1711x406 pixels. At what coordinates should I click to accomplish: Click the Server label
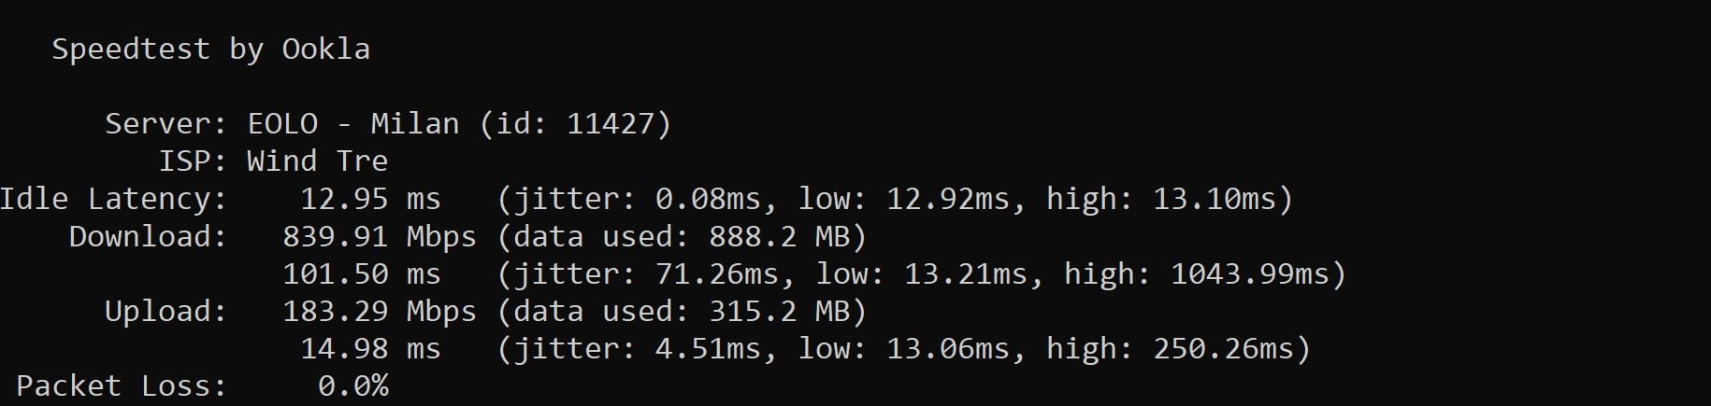165,123
